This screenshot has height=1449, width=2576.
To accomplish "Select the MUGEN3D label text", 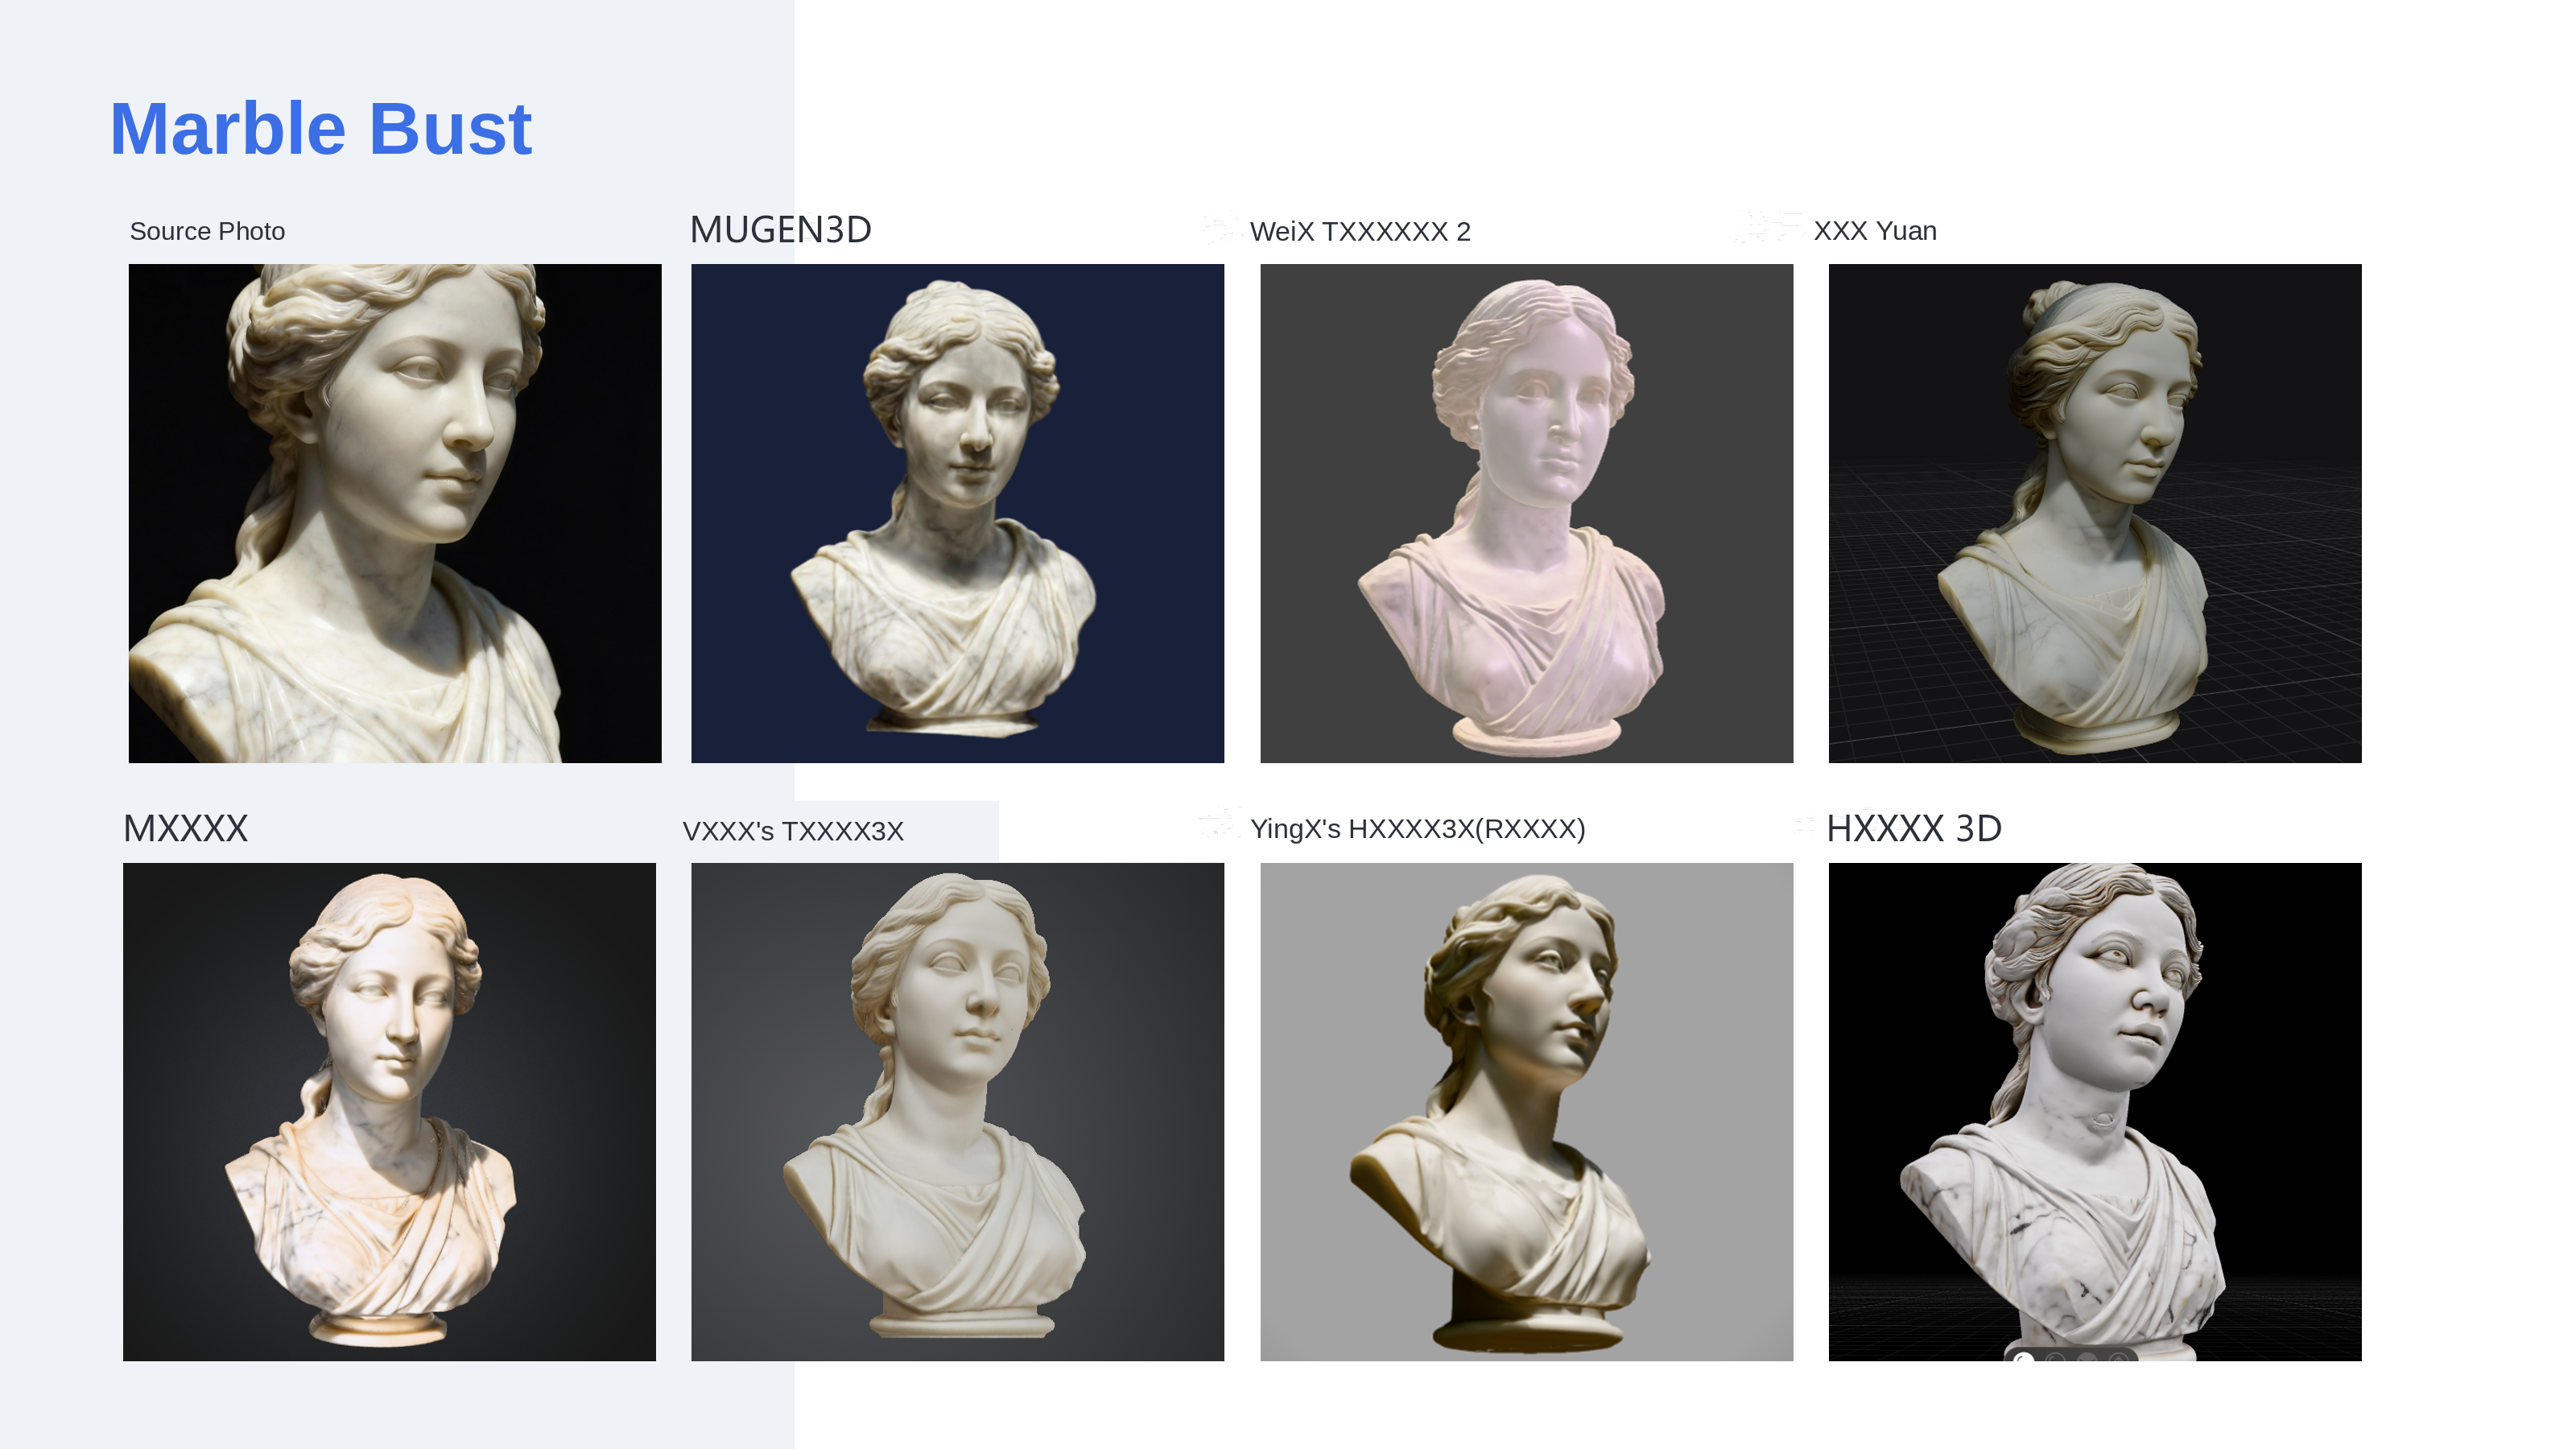I will pos(780,230).
